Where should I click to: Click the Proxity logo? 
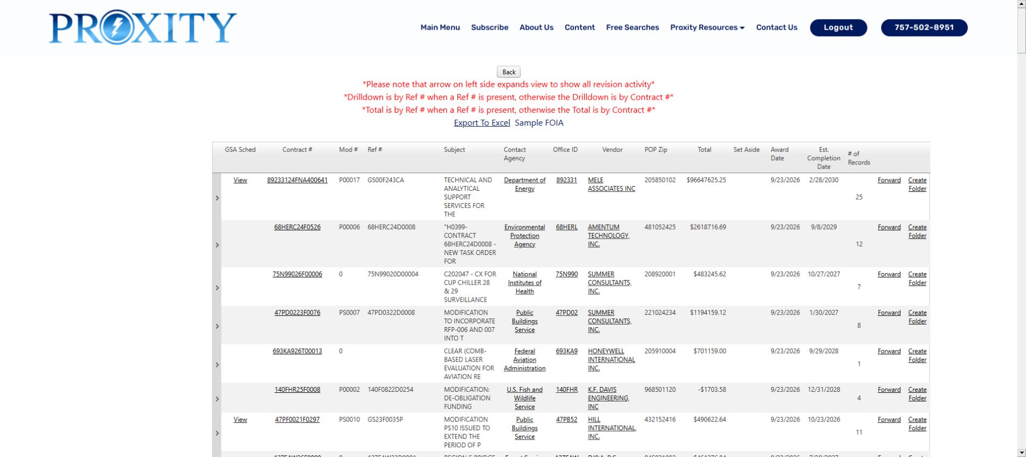pos(143,27)
